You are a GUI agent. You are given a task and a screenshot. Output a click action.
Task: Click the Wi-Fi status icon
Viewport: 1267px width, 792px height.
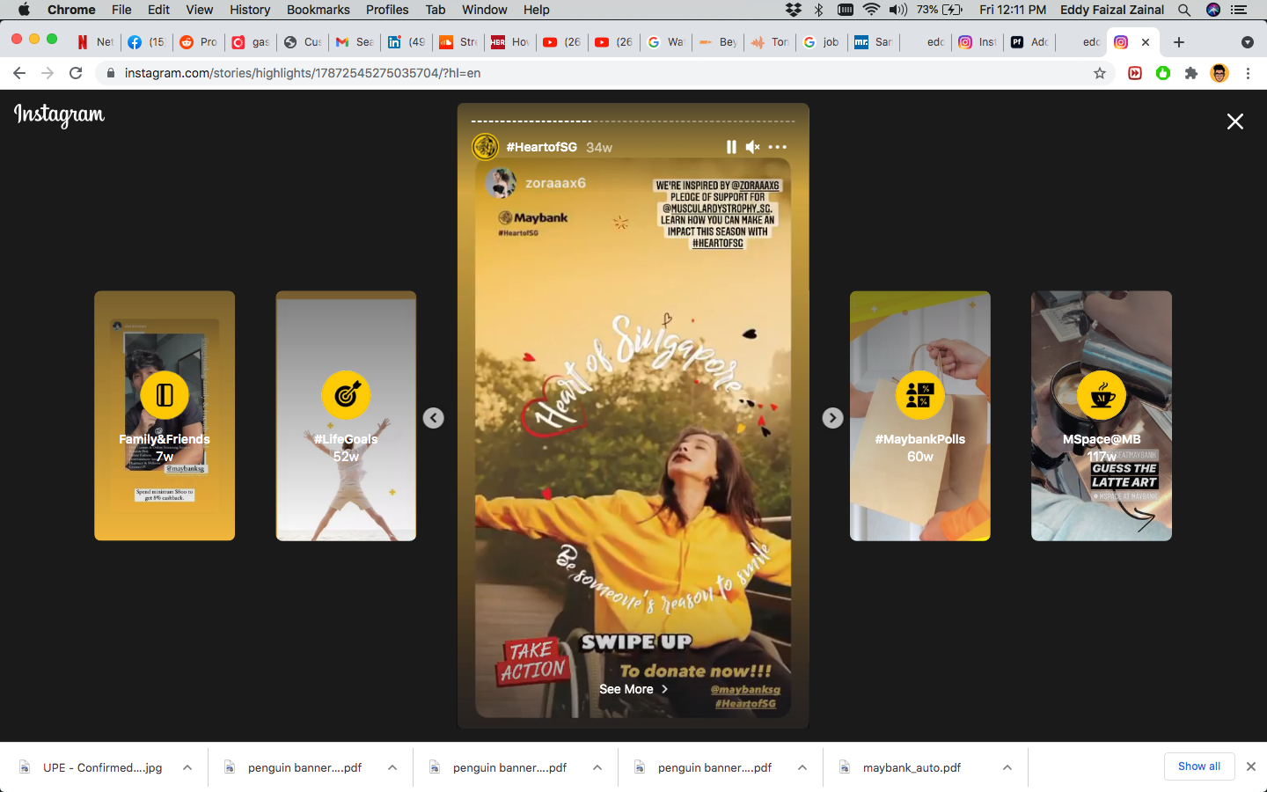[x=871, y=10]
